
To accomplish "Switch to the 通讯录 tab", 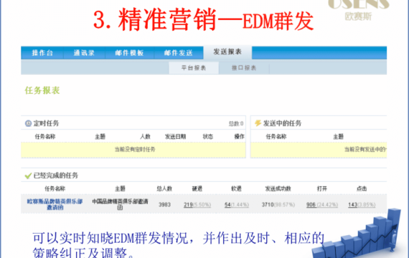I will (84, 53).
